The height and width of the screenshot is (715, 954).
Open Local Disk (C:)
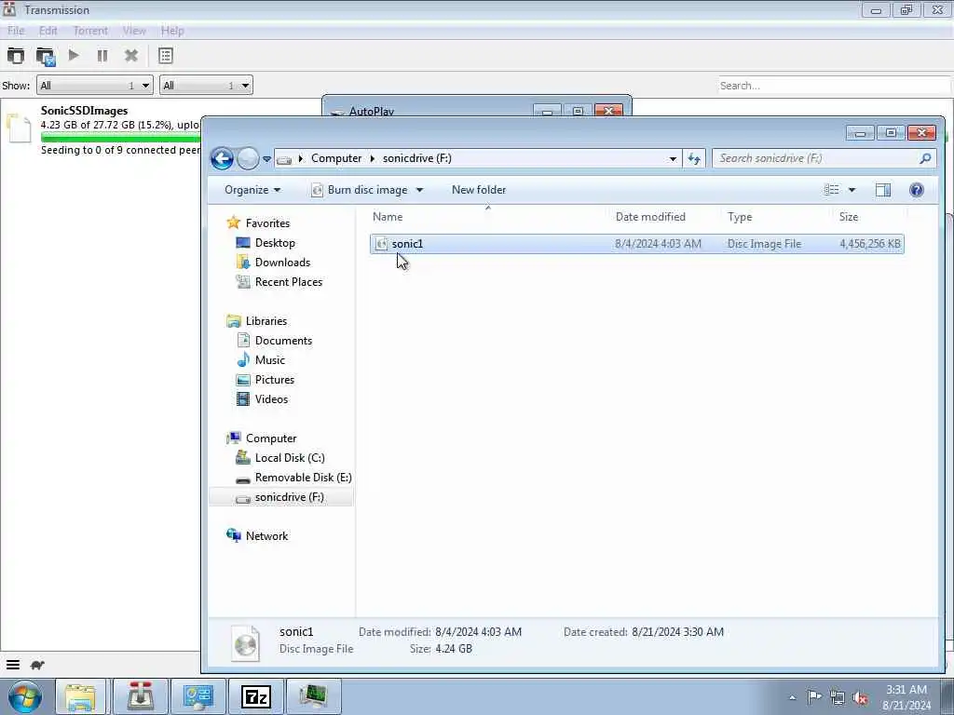pyautogui.click(x=290, y=458)
